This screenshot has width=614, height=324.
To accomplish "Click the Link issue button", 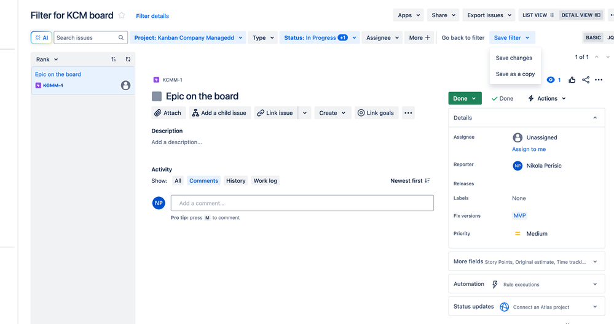I will (x=276, y=113).
